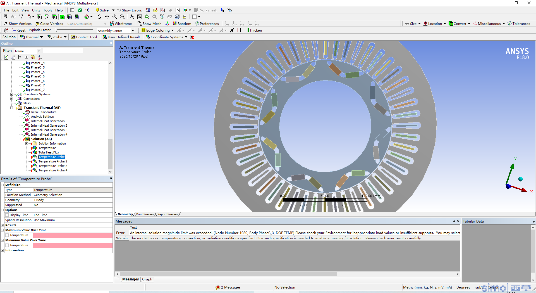Click the Label toolbar icon
Image resolution: width=536 pixels, height=293 pixels.
pos(6,17)
